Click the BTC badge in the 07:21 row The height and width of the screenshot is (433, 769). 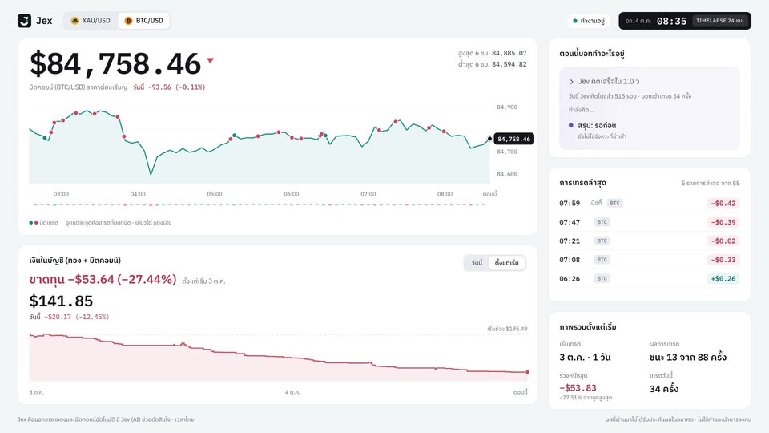602,241
